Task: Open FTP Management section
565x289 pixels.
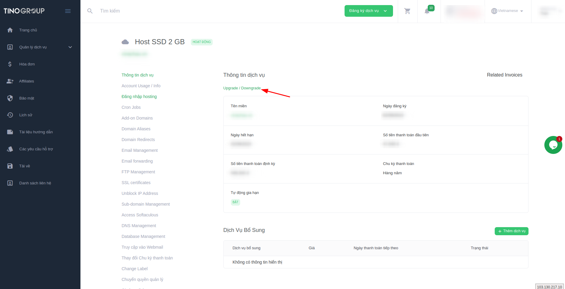Action: [138, 172]
